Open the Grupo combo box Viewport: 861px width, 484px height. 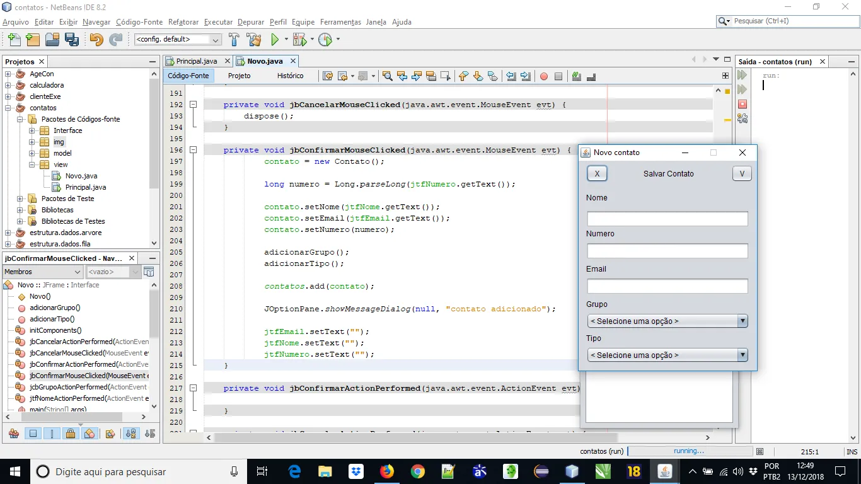point(667,321)
